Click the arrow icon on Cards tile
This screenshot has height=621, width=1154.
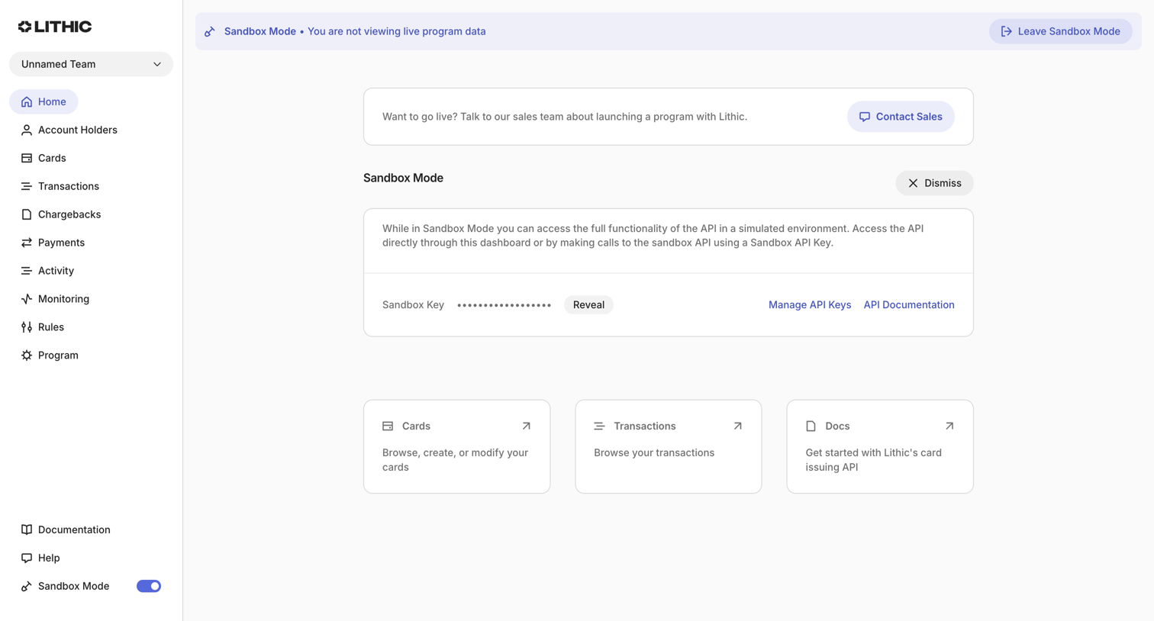[x=527, y=426]
